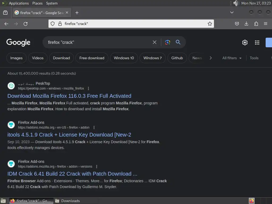This screenshot has height=204, width=272.
Task: Search by image with Google Lens
Action: pyautogui.click(x=168, y=42)
